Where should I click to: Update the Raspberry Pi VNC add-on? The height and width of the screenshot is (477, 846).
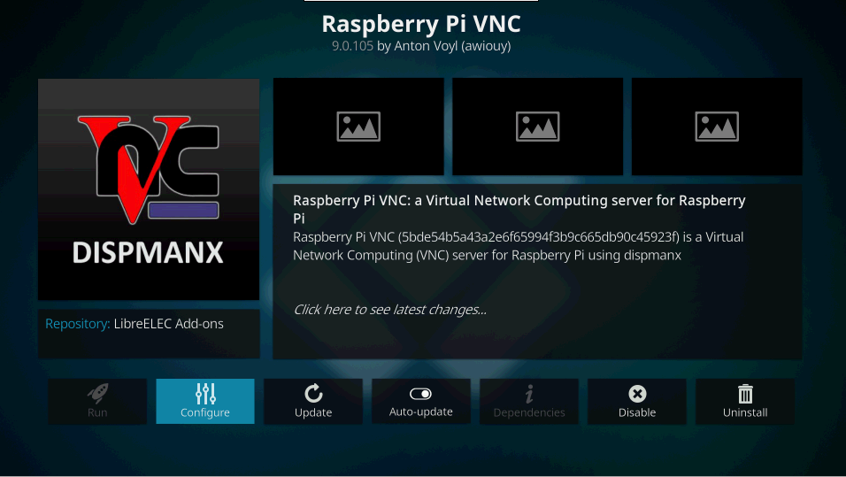313,401
